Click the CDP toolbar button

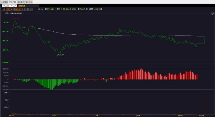pos(30,9)
